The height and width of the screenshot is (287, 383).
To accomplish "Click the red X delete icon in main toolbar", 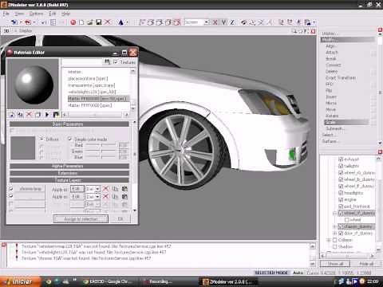I will click(x=108, y=22).
